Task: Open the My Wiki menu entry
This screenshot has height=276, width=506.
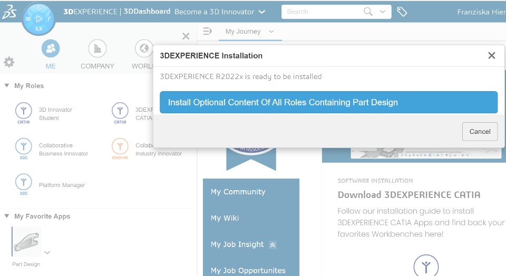Action: click(225, 218)
